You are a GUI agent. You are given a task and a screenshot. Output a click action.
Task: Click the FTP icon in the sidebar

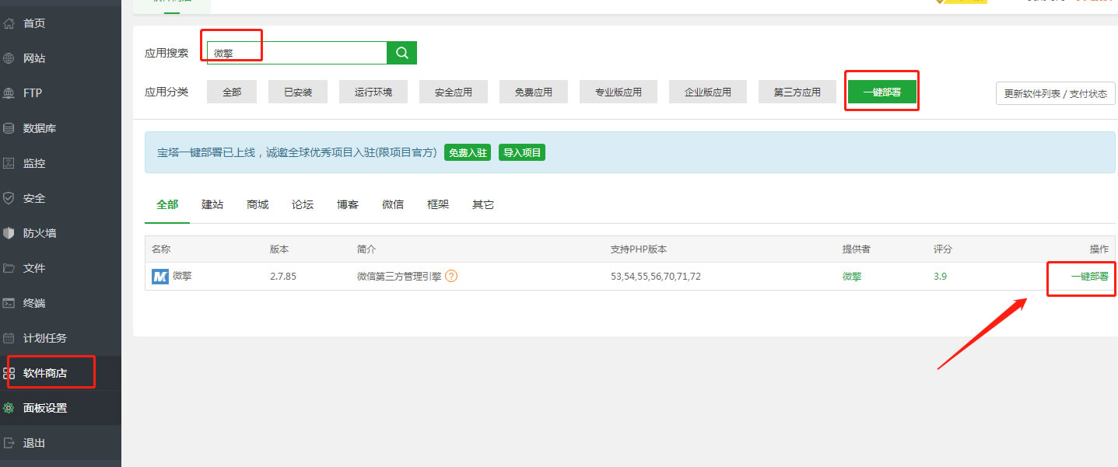coord(9,93)
